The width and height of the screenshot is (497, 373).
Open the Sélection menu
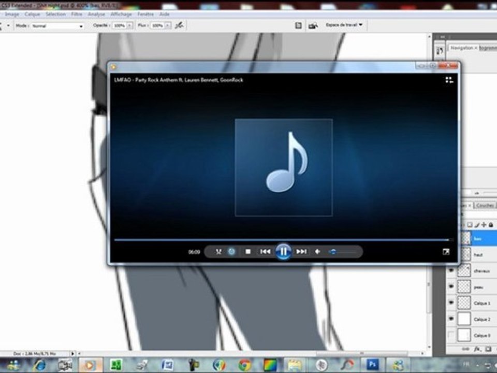55,15
